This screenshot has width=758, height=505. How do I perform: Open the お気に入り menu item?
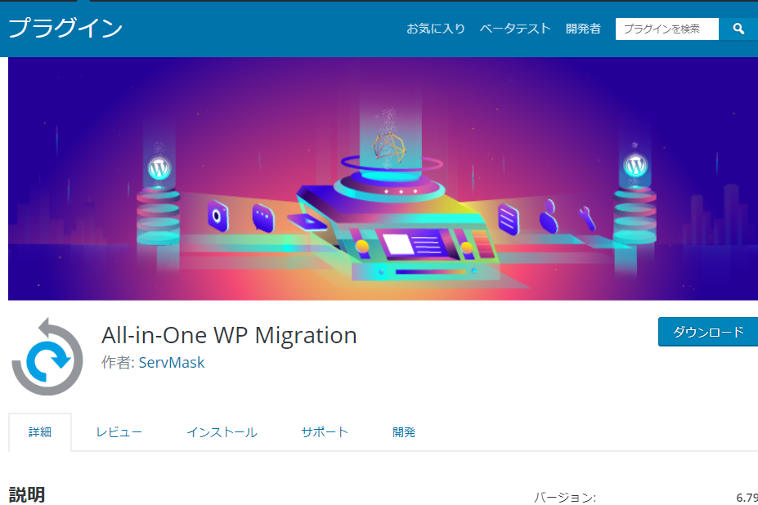pos(436,29)
